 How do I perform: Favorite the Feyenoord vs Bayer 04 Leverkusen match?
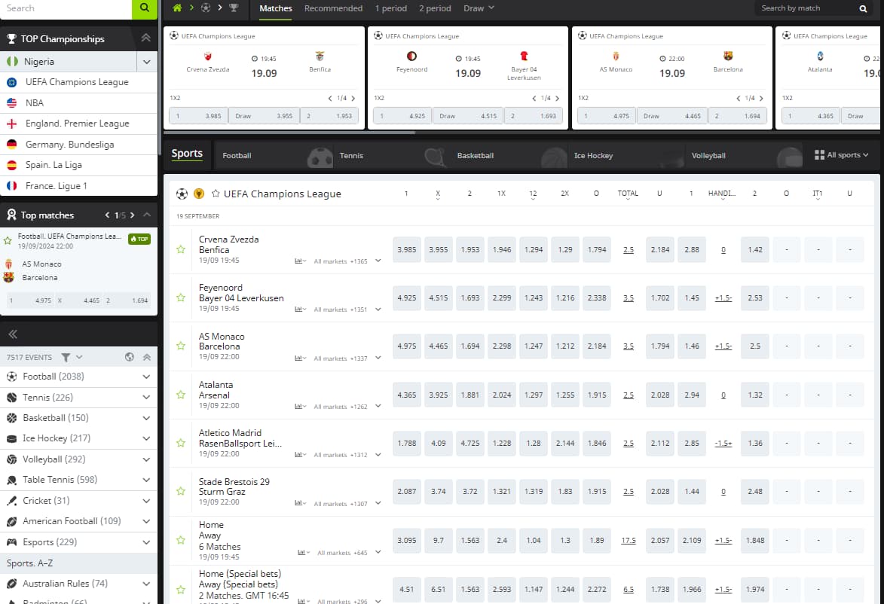180,297
